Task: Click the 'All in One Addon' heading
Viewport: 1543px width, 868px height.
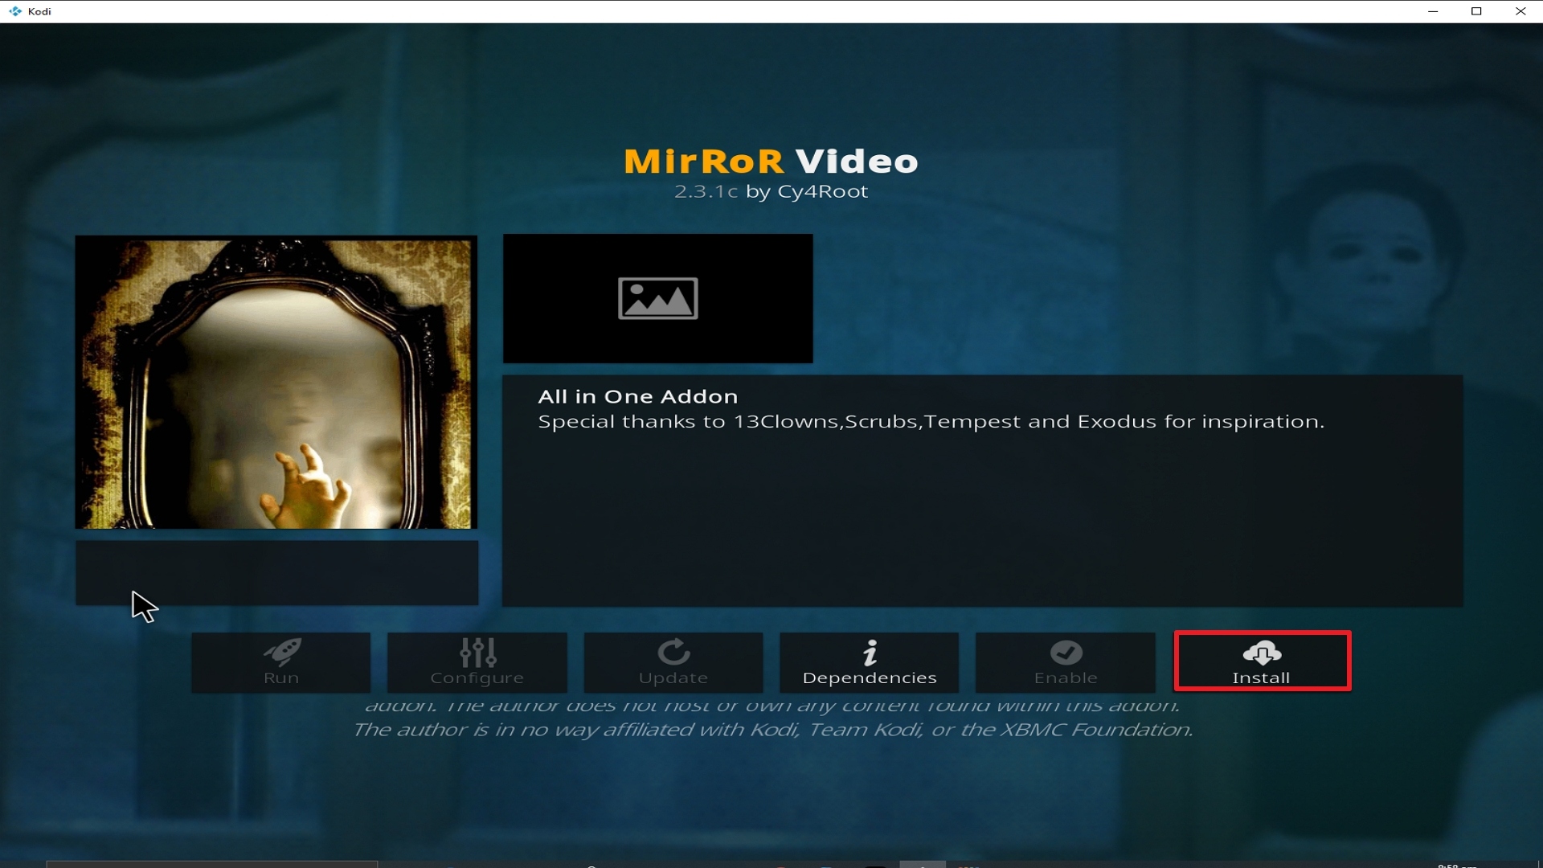Action: click(x=637, y=396)
